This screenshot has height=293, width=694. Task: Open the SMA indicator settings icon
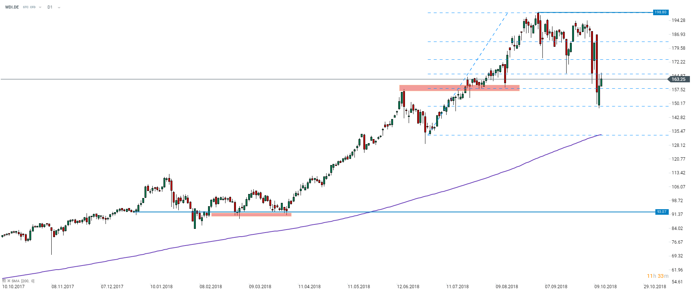click(4, 281)
